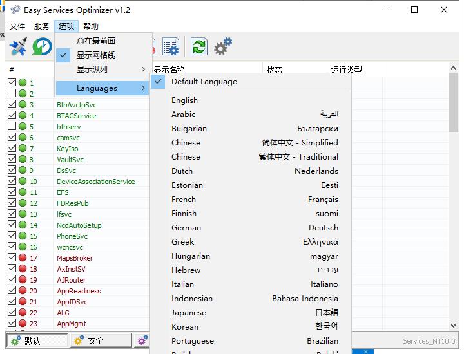Toggle the checkbox for AppReadiness row
Image resolution: width=464 pixels, height=354 pixels.
point(12,291)
